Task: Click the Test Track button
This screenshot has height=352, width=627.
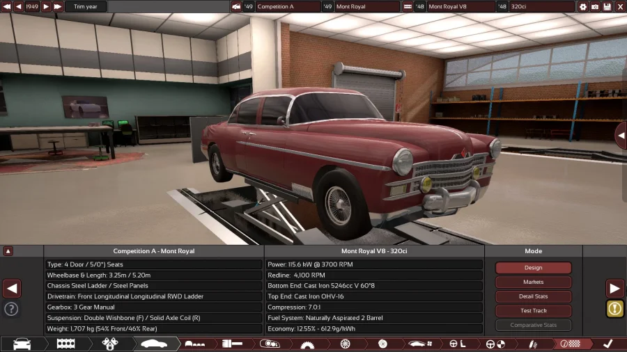Action: click(533, 310)
